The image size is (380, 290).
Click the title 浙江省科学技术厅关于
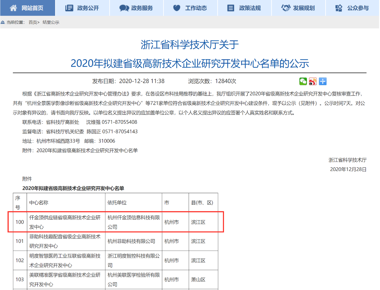click(x=190, y=45)
